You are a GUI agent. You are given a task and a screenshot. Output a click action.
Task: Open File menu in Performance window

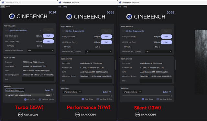click(x=60, y=7)
